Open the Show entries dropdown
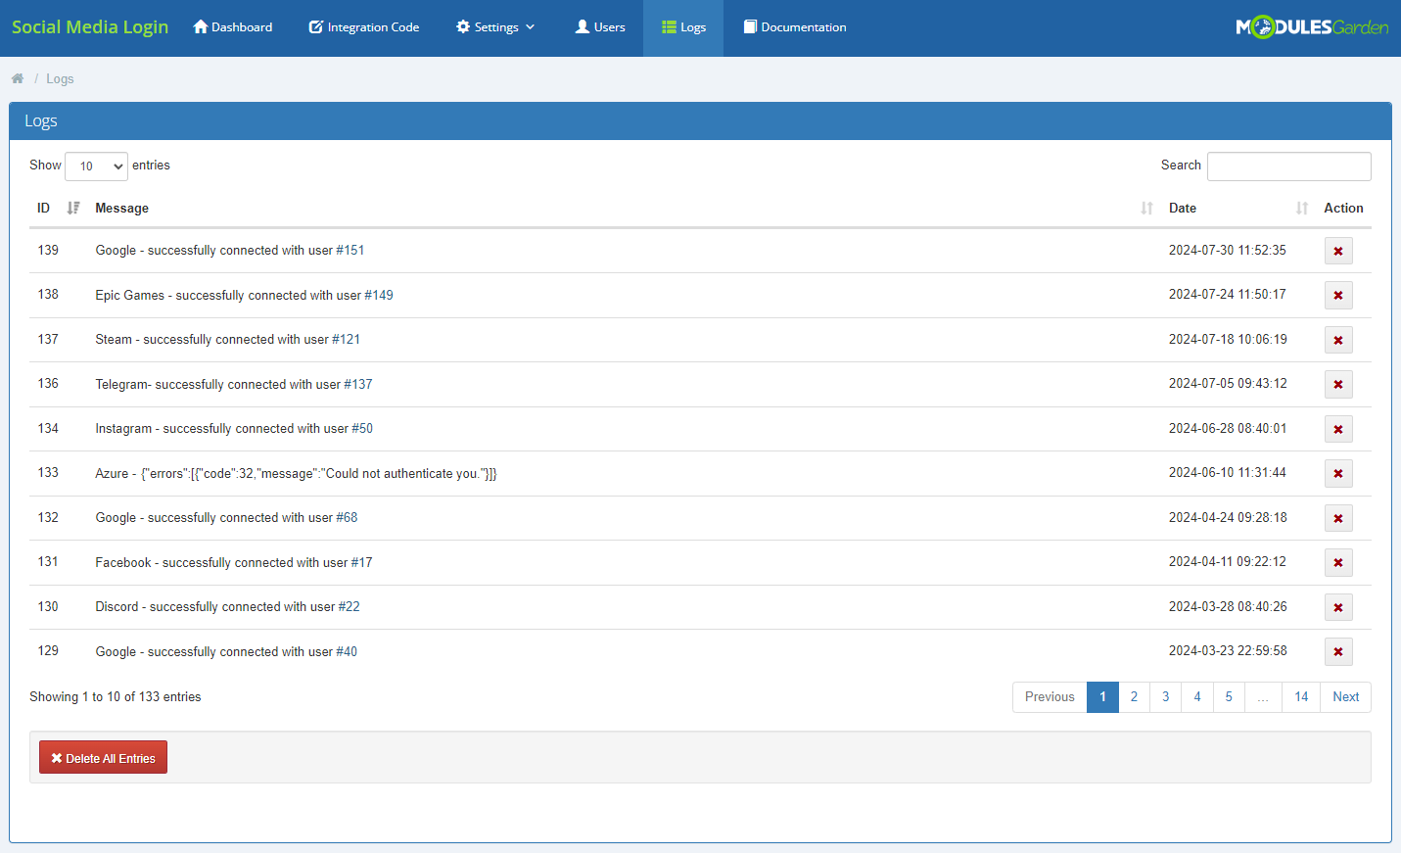 (95, 166)
